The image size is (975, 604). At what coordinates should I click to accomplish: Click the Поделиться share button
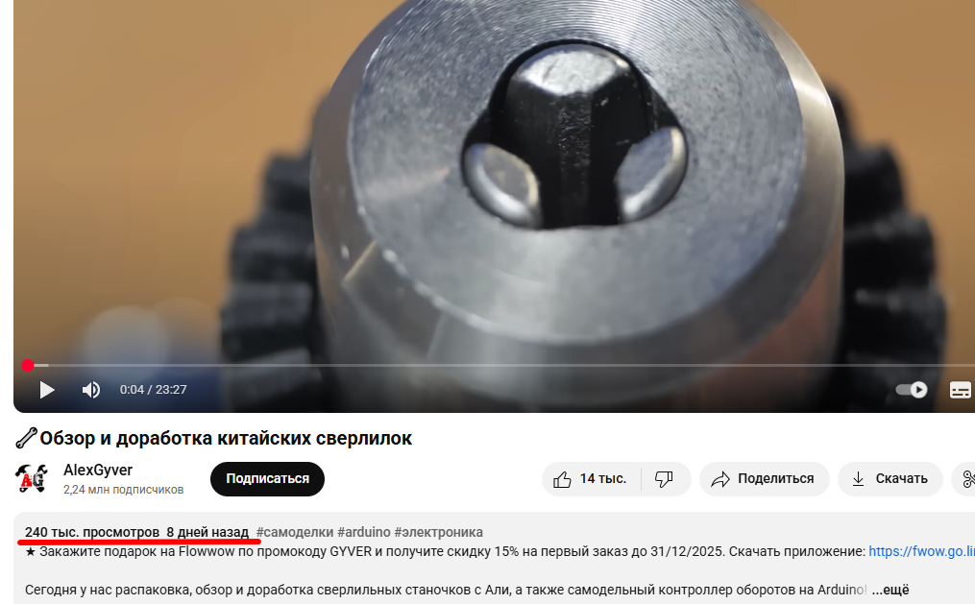coord(764,479)
